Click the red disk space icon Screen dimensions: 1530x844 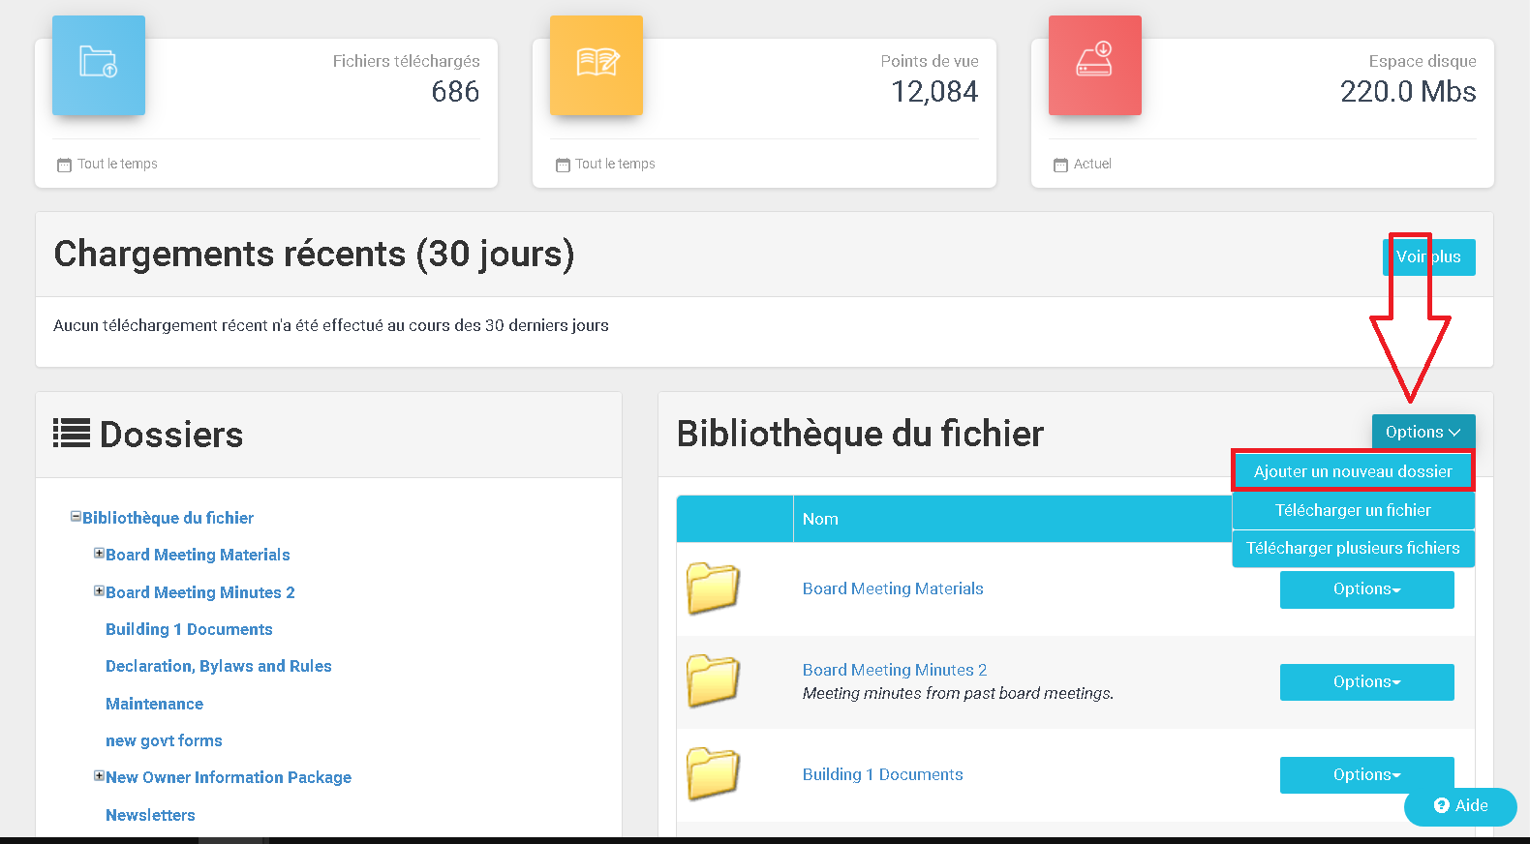click(1094, 64)
